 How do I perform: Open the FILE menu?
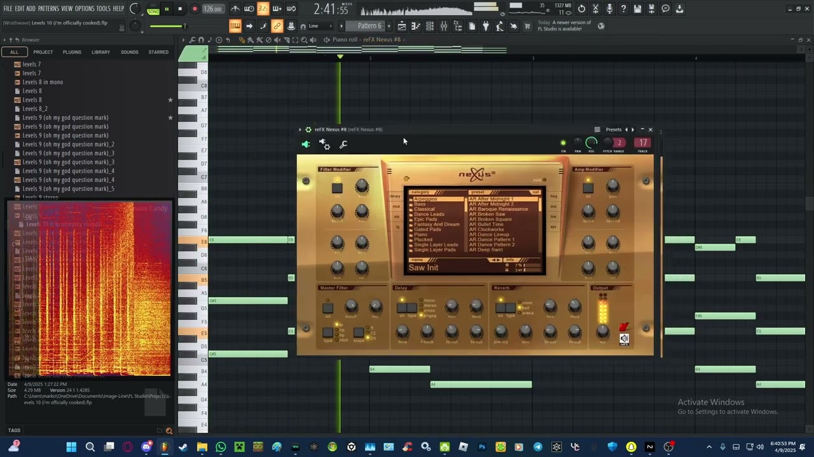[x=8, y=8]
